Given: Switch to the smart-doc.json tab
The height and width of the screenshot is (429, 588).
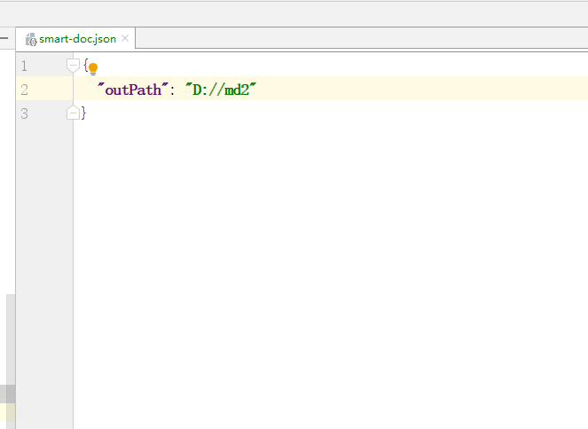Looking at the screenshot, I should click(77, 39).
